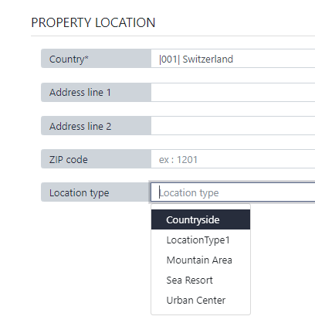Screen dimensions: 315x323
Task: Click the required asterisk beside Country
Action: [x=86, y=57]
